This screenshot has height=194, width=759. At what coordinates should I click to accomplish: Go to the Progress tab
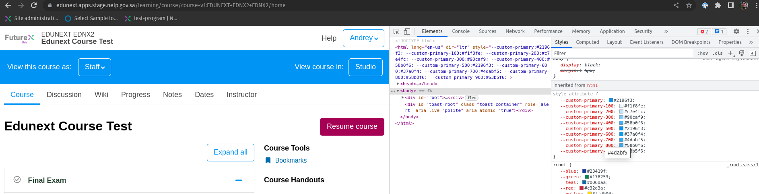[136, 95]
